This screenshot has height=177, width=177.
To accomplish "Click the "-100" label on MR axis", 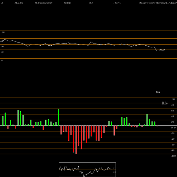I will tap(173, 156).
